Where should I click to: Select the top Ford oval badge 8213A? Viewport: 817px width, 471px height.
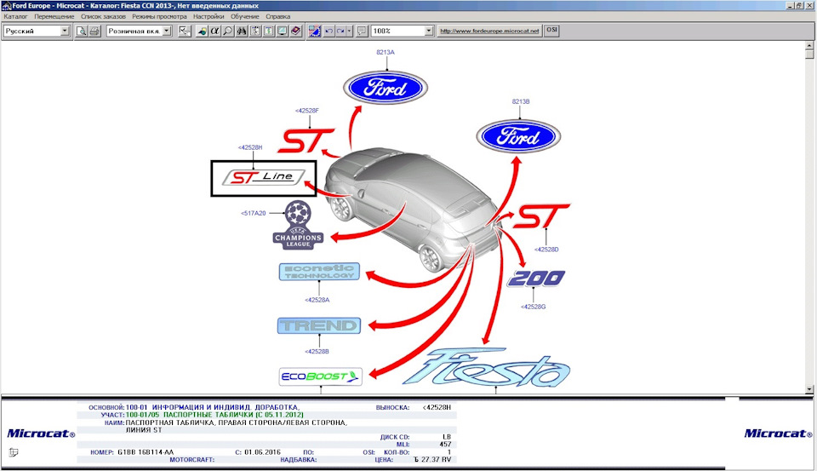[x=386, y=88]
